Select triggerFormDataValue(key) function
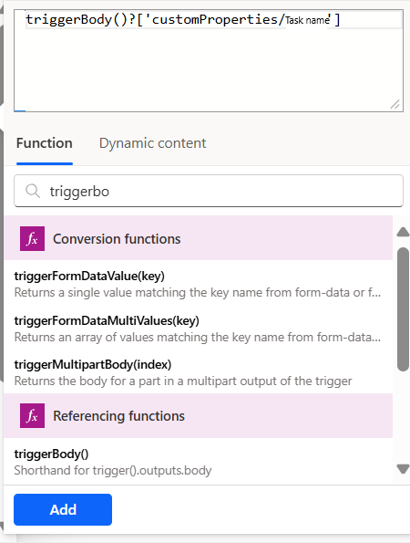410x543 pixels. (x=198, y=284)
